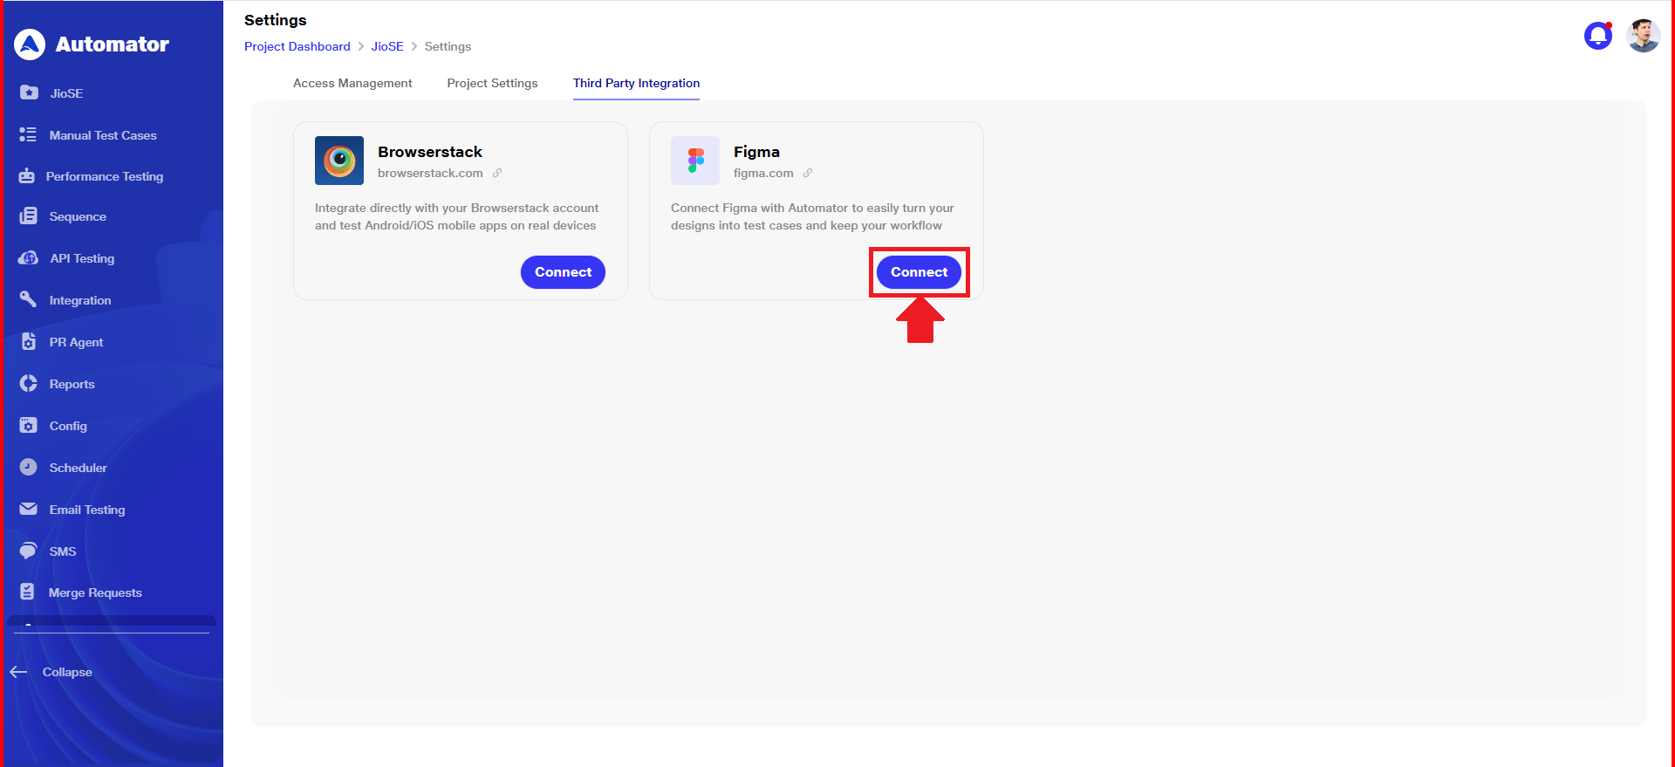Open Performance Testing from the sidebar

[x=104, y=176]
